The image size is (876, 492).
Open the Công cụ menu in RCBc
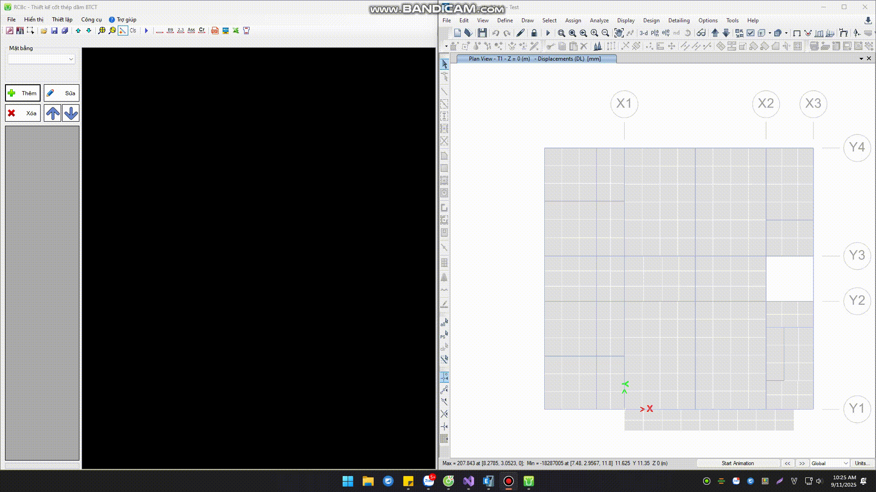91,20
